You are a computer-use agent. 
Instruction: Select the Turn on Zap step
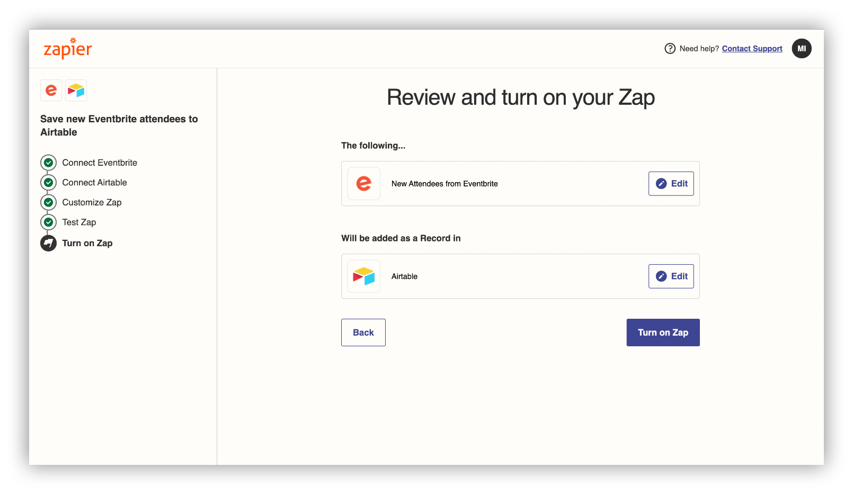click(x=87, y=243)
